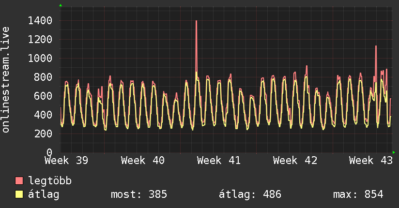Click the Week 42 axis label
The image size is (399, 208).
(295, 161)
